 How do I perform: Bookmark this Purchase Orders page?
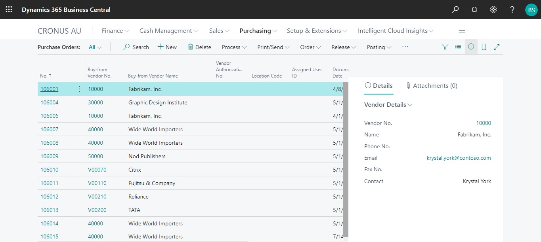484,47
